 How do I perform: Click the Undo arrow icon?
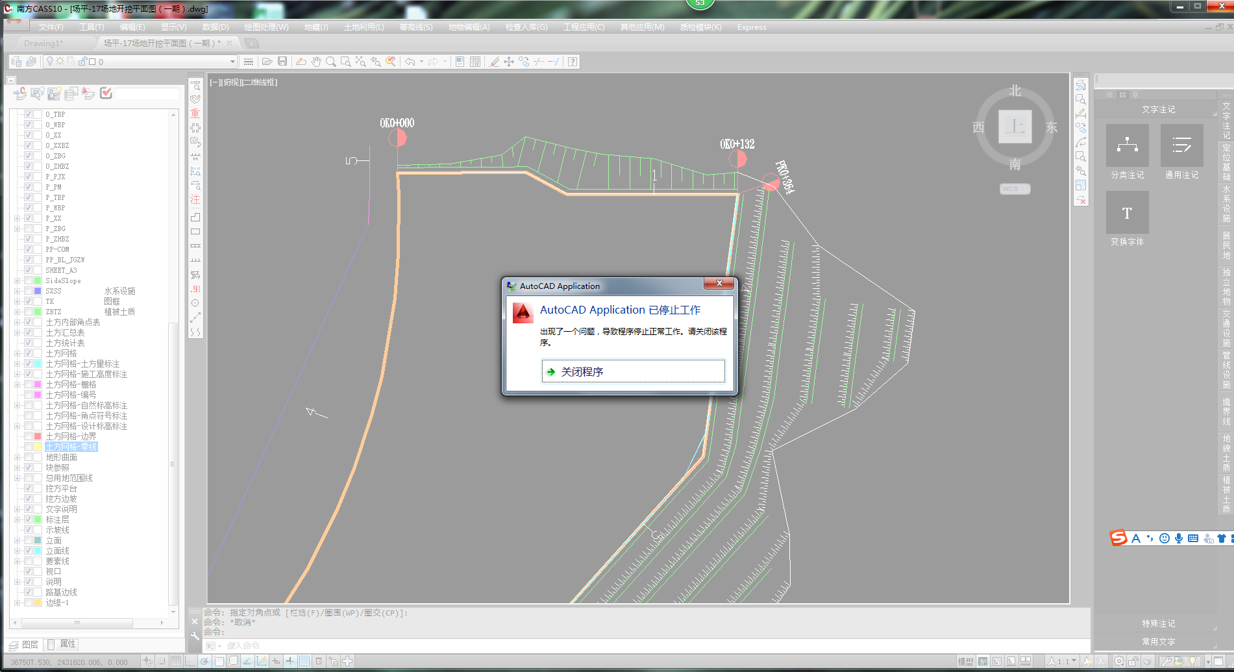pyautogui.click(x=410, y=62)
